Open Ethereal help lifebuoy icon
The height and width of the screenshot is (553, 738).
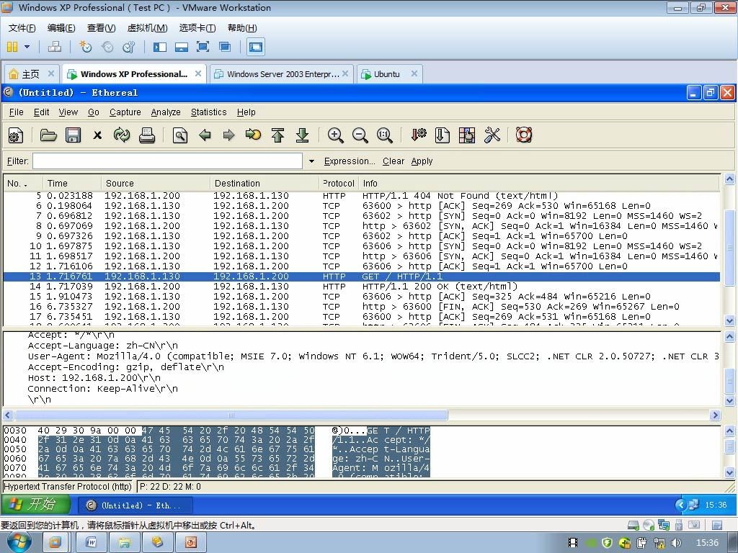tap(524, 135)
